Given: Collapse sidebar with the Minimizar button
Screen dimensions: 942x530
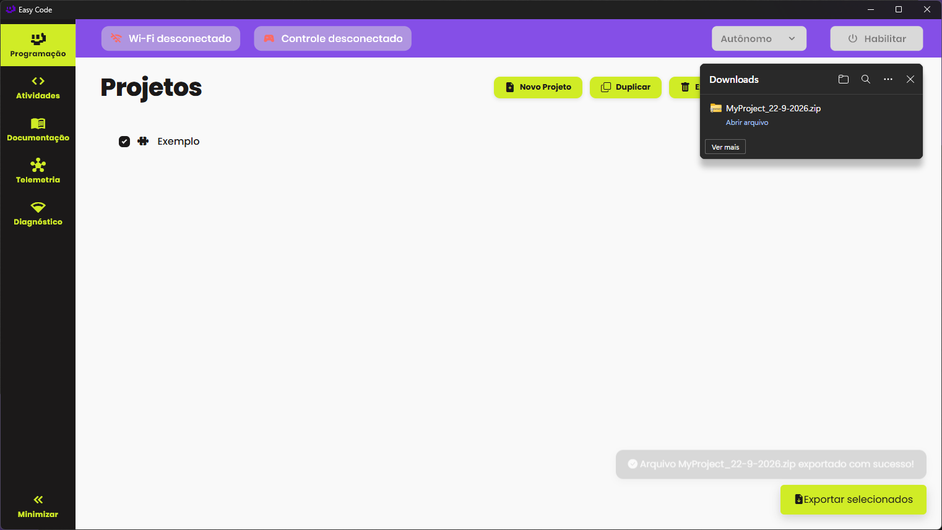Looking at the screenshot, I should click(x=38, y=506).
